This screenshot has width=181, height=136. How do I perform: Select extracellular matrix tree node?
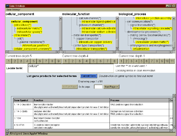pyautogui.click(x=29, y=29)
